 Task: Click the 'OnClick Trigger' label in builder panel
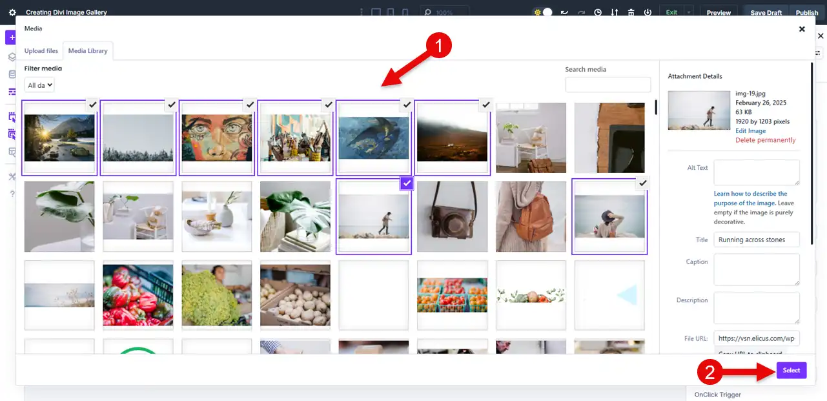718,395
